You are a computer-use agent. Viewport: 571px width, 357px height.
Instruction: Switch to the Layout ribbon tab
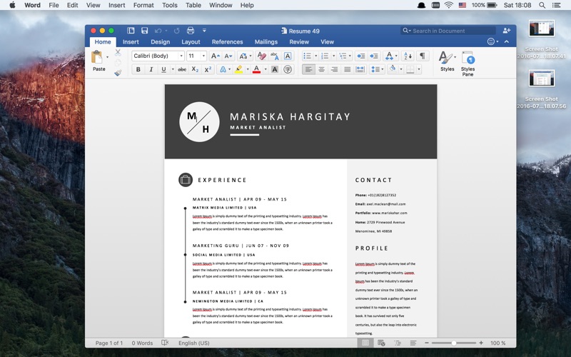pyautogui.click(x=191, y=42)
